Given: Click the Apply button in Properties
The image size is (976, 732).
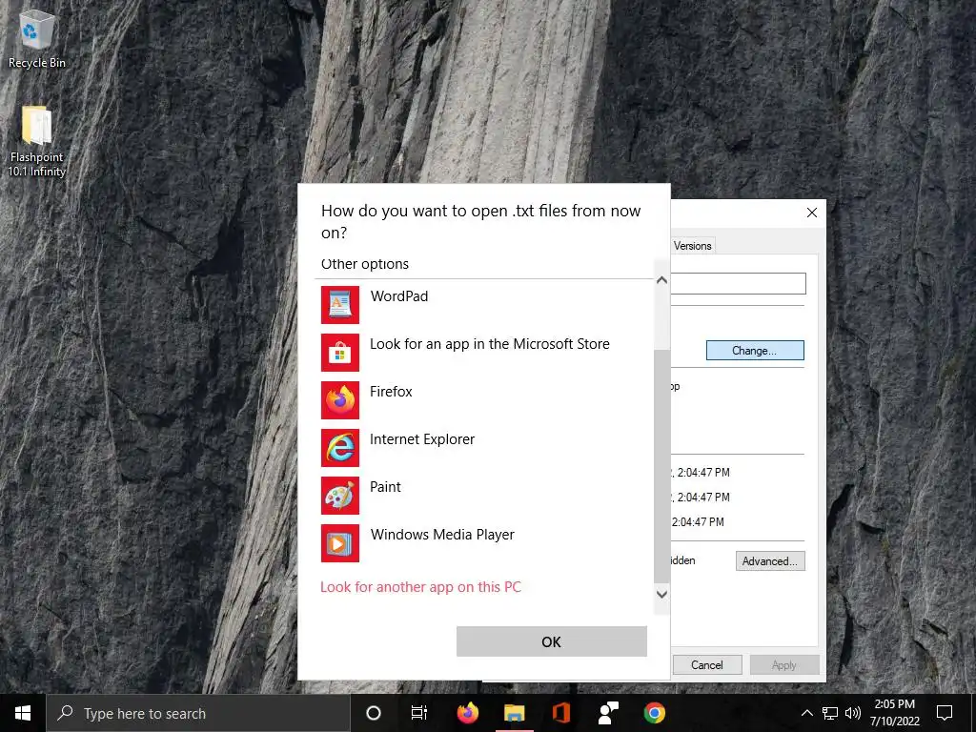Looking at the screenshot, I should (x=784, y=664).
